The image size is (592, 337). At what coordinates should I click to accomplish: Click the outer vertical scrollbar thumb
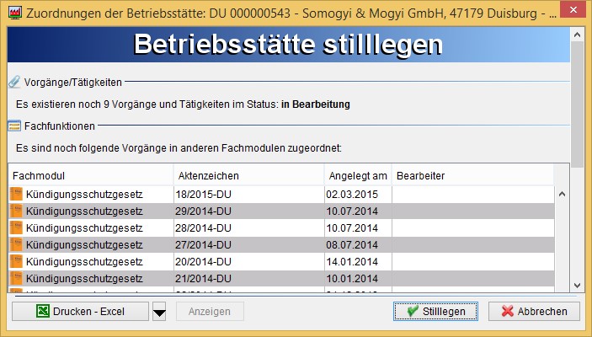coord(577,104)
